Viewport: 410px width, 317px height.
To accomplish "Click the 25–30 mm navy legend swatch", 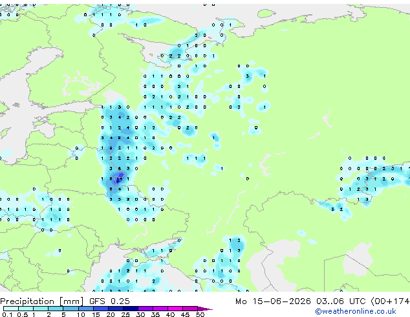I will (x=130, y=309).
